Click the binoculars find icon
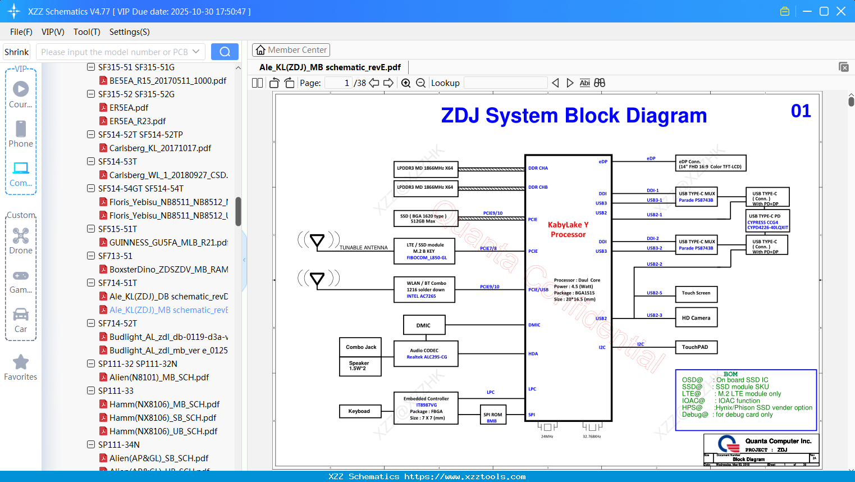The height and width of the screenshot is (482, 855). click(x=600, y=83)
